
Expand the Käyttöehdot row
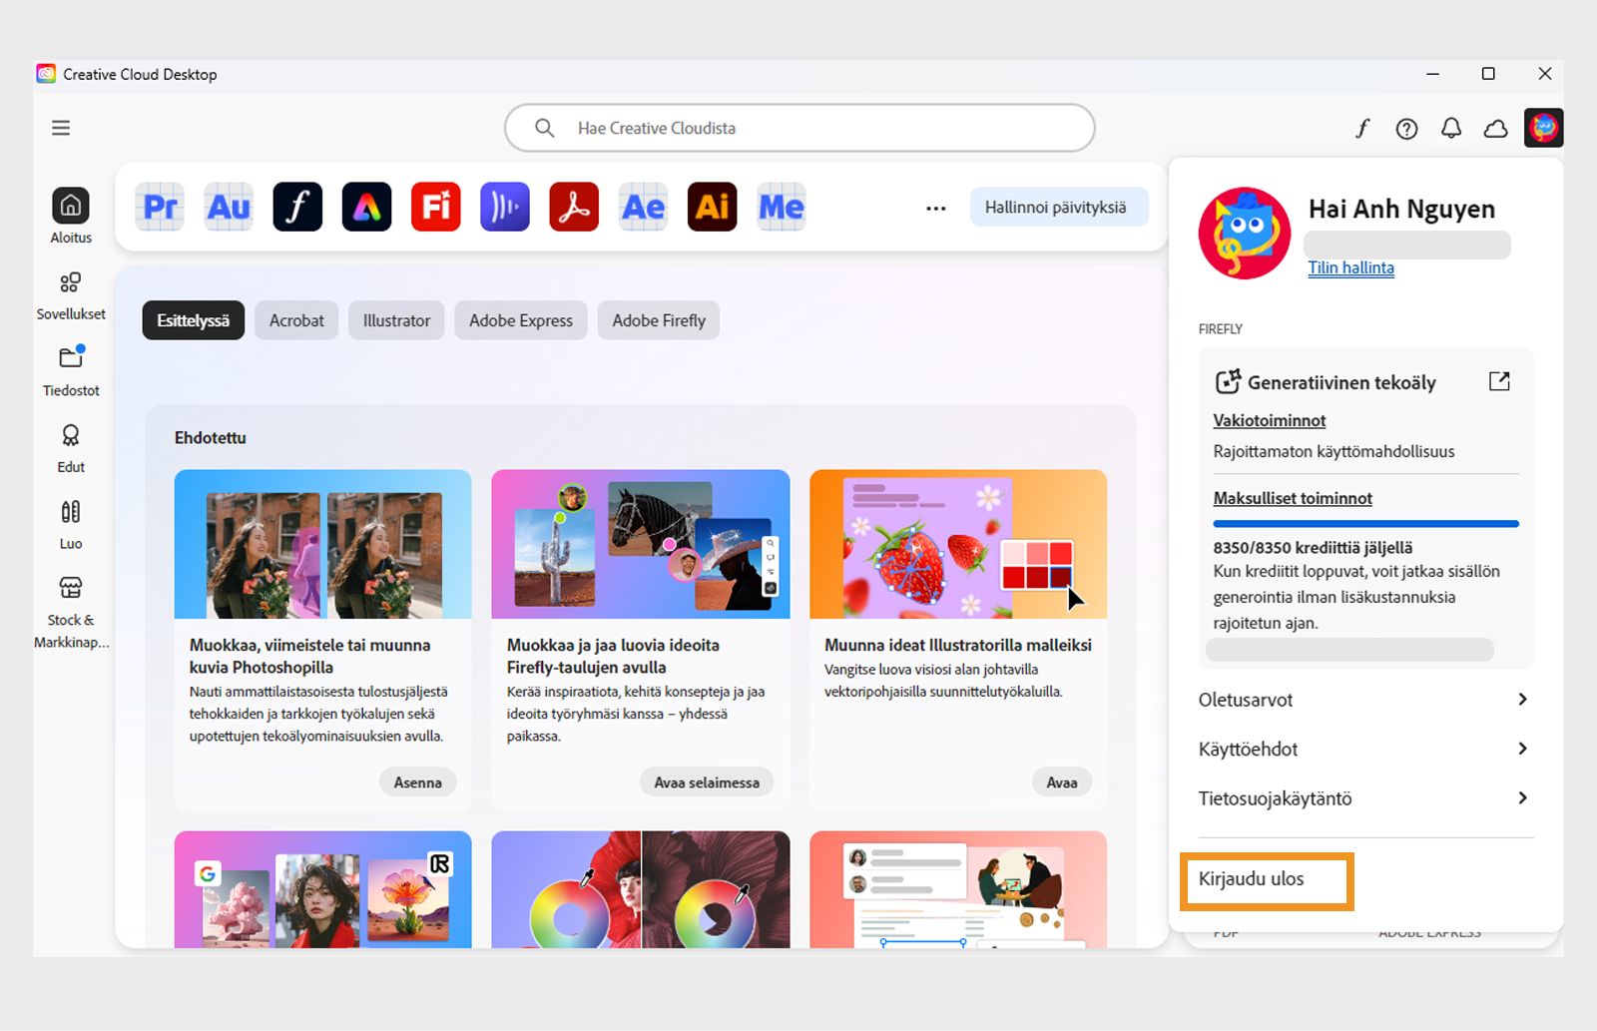[1364, 749]
